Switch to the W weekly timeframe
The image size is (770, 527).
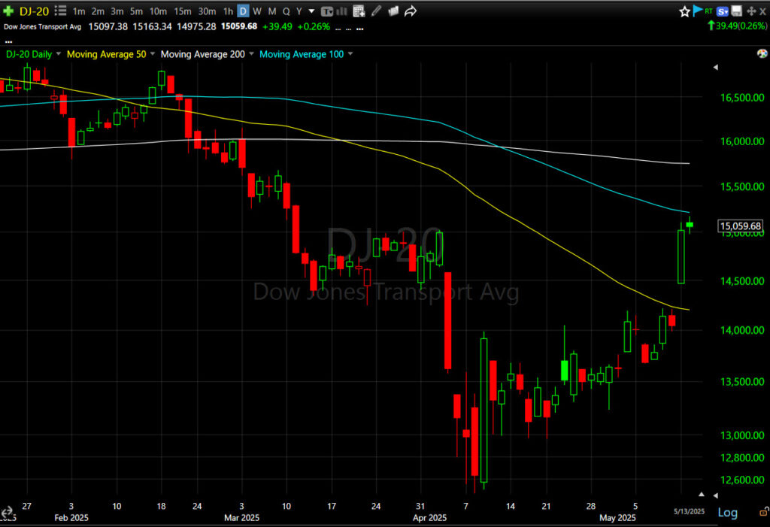[257, 11]
